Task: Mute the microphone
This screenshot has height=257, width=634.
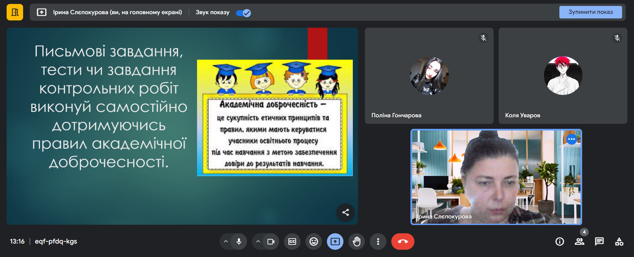Action: coord(239,242)
